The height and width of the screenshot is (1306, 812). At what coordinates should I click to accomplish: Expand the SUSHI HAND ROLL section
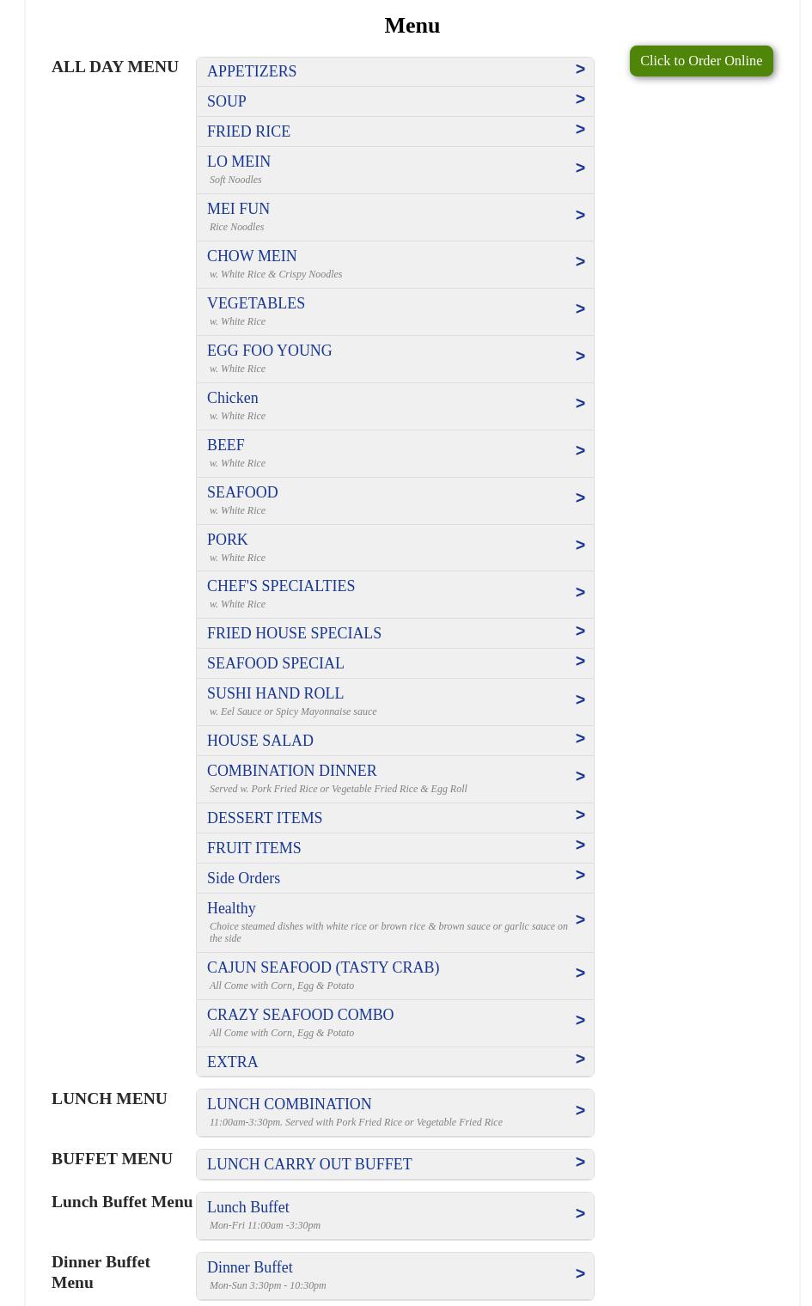pyautogui.click(x=275, y=693)
